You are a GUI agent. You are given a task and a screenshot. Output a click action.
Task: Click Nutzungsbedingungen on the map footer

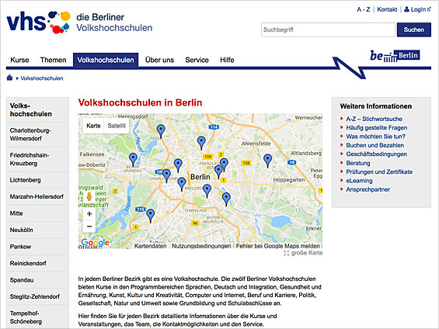(x=201, y=246)
